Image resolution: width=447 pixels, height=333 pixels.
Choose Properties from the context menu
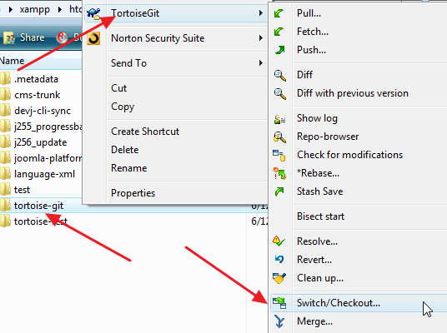133,193
